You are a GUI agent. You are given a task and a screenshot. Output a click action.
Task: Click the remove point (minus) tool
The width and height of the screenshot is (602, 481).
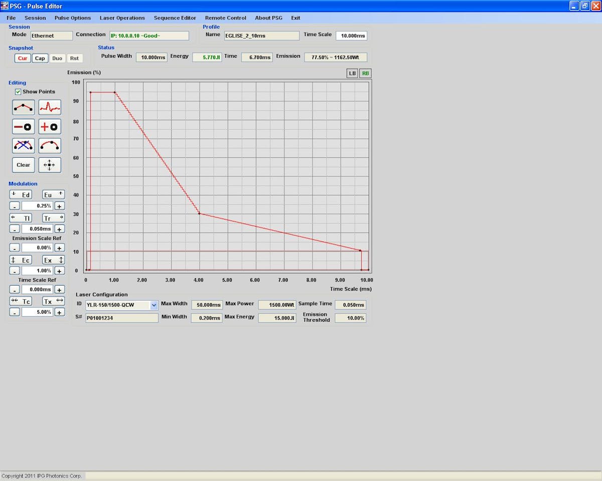pos(23,127)
